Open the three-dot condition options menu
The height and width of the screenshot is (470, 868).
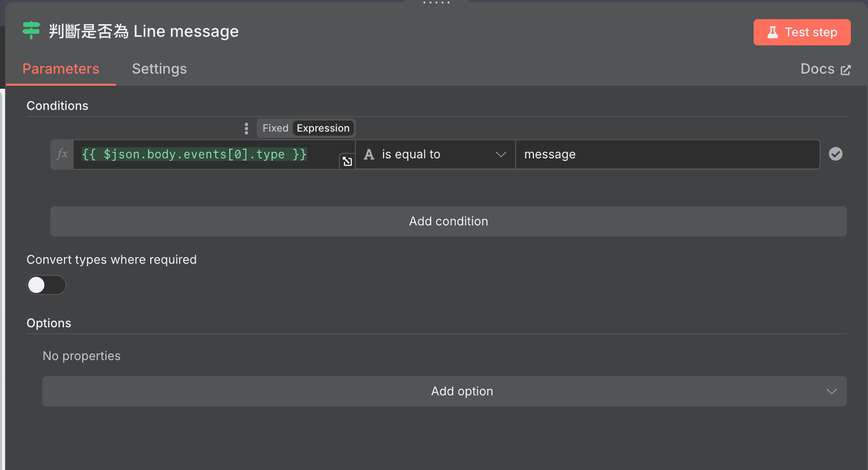246,129
